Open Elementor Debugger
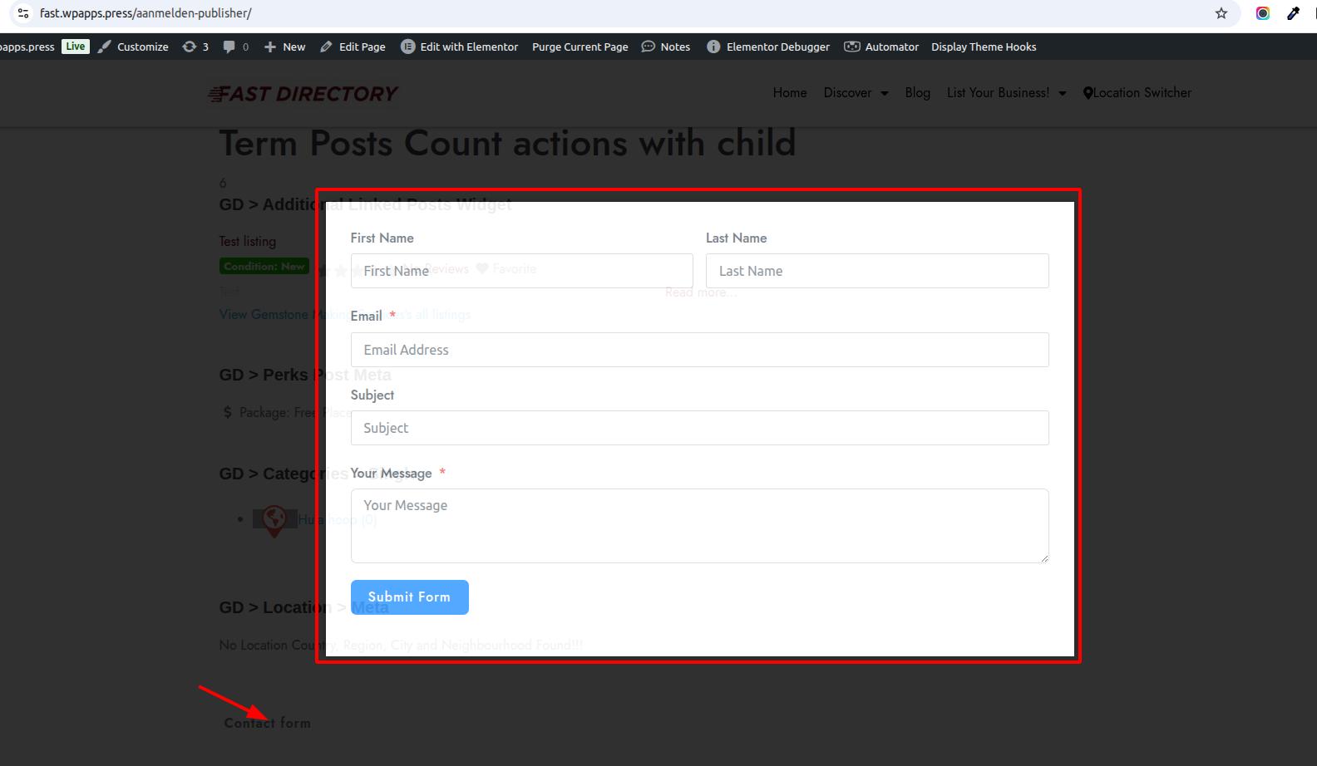 point(768,47)
